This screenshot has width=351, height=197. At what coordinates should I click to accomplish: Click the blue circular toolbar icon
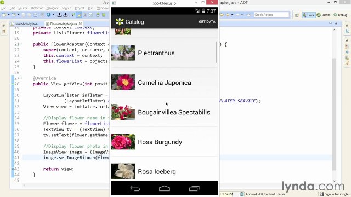coord(49,15)
